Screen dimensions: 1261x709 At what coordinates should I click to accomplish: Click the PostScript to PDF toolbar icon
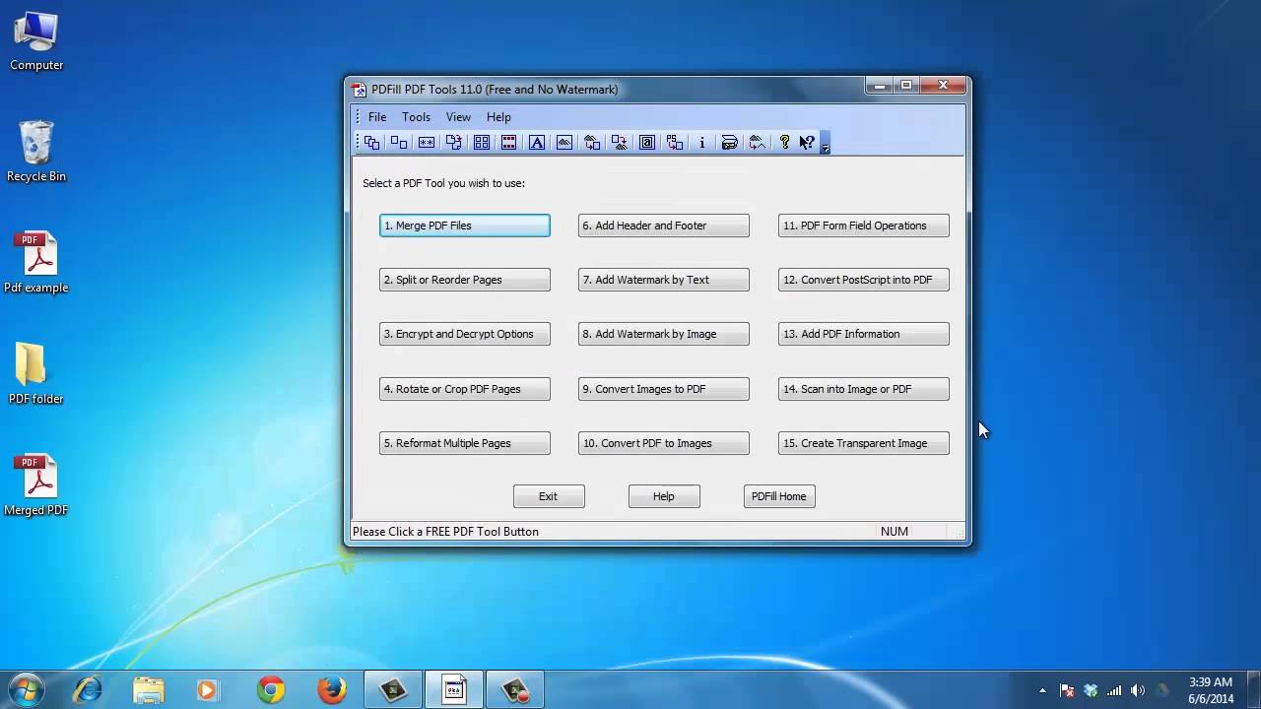(675, 143)
